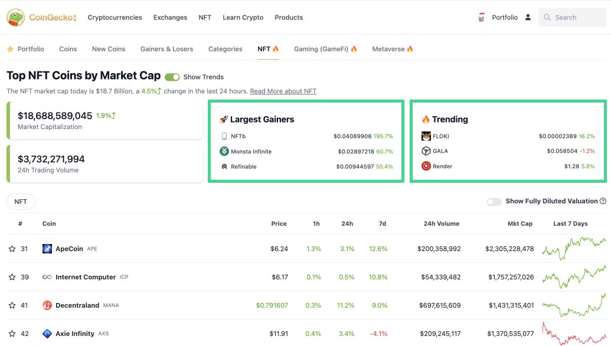The width and height of the screenshot is (611, 346).
Task: Click Render price $1.28 in Trending
Action: click(571, 166)
